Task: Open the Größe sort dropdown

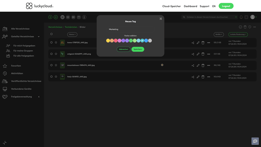Action: [219, 34]
